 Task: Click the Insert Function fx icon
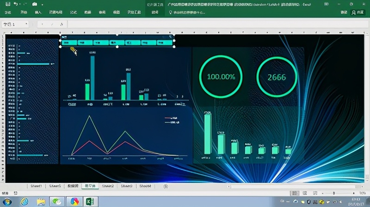click(x=62, y=24)
